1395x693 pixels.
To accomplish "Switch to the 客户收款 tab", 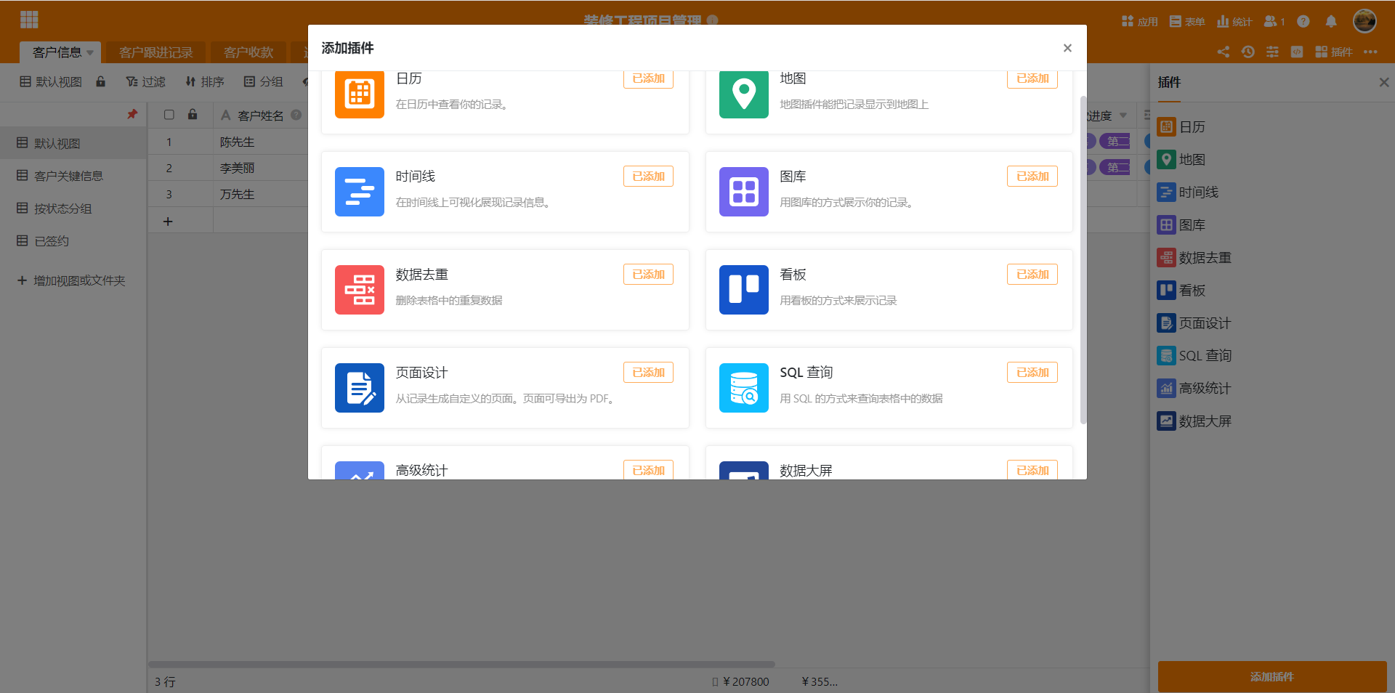I will [x=248, y=52].
